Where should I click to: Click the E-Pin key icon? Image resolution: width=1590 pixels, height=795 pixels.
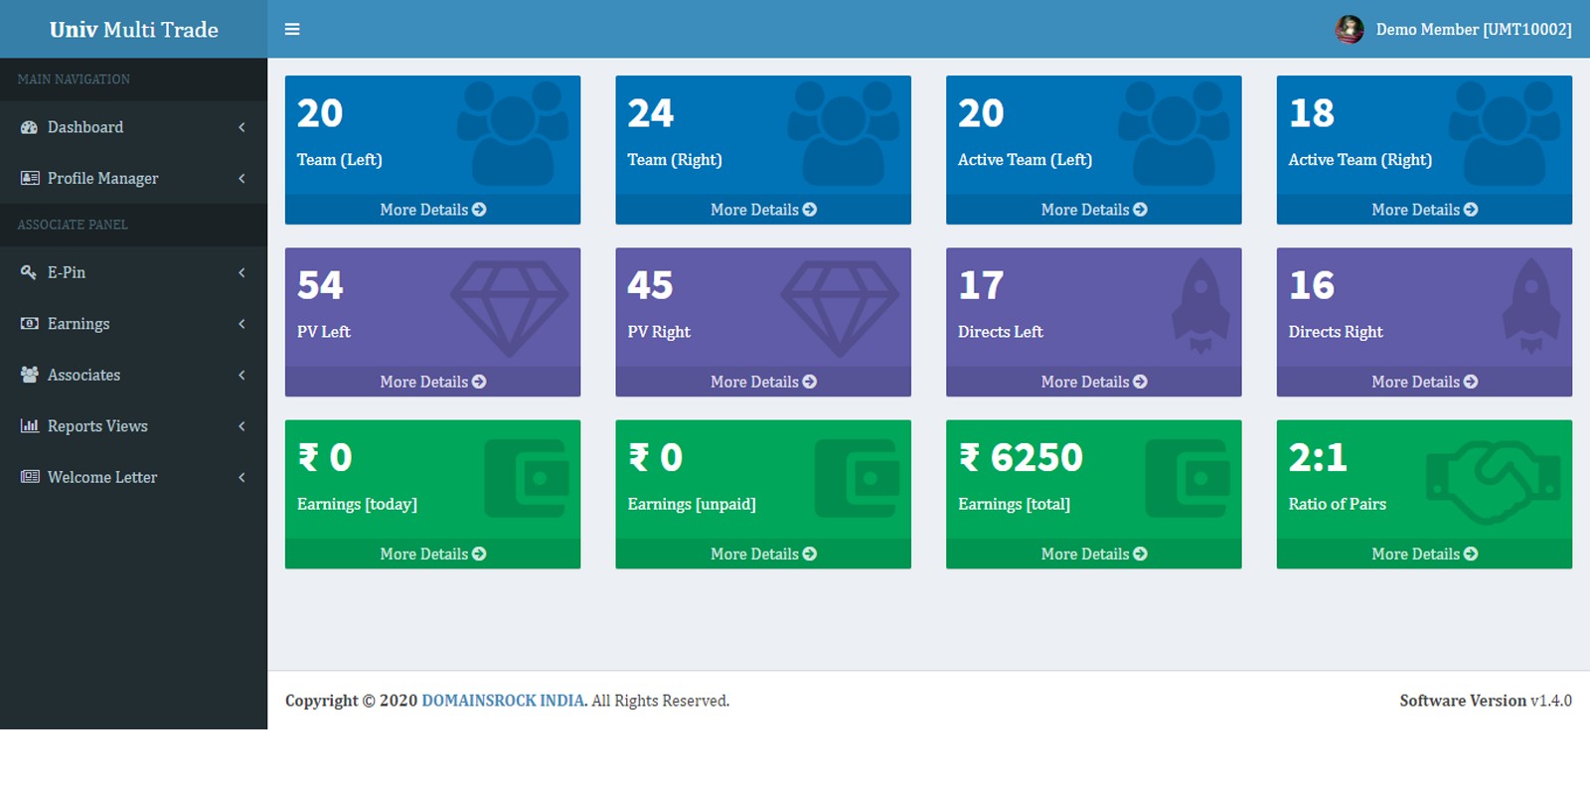pyautogui.click(x=29, y=272)
